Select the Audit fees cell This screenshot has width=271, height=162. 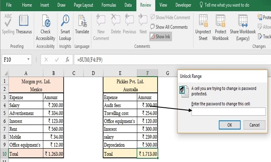pyautogui.click(x=120, y=105)
